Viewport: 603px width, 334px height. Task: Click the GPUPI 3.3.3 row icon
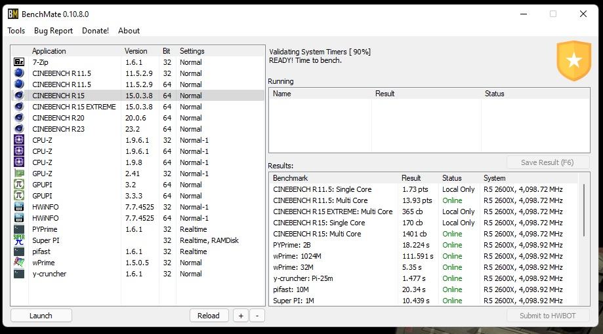tap(19, 195)
